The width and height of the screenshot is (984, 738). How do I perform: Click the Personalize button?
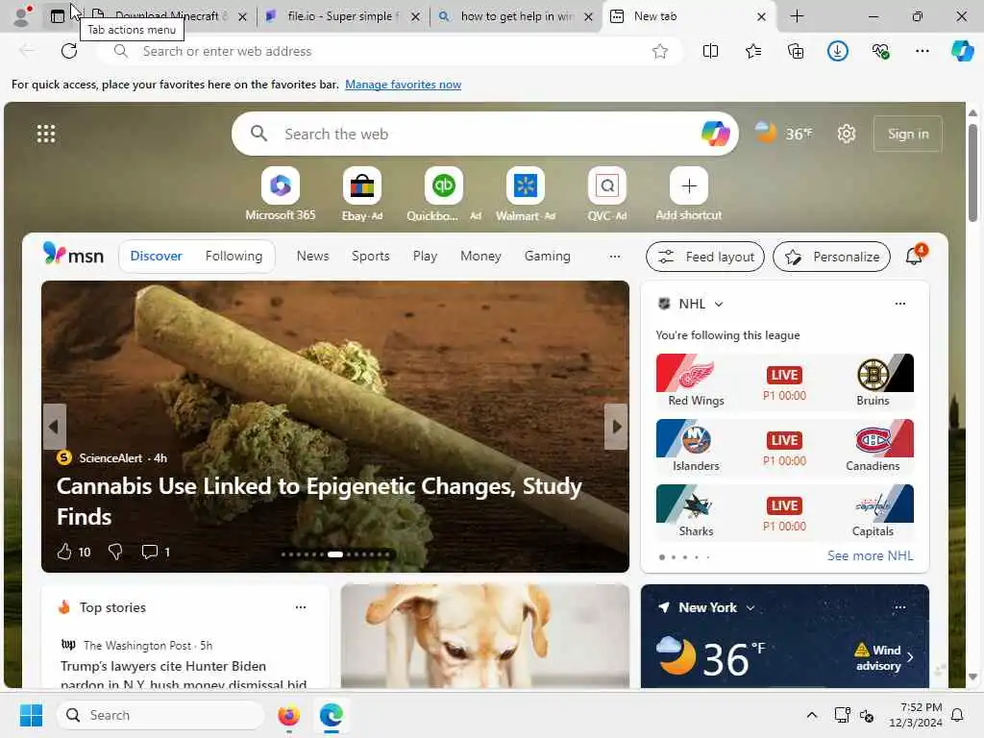(831, 257)
